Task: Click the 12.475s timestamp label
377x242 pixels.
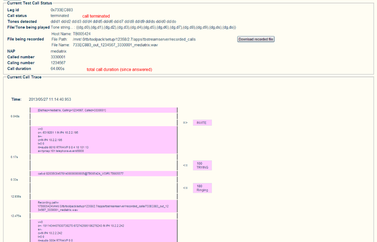Action: pos(16,216)
